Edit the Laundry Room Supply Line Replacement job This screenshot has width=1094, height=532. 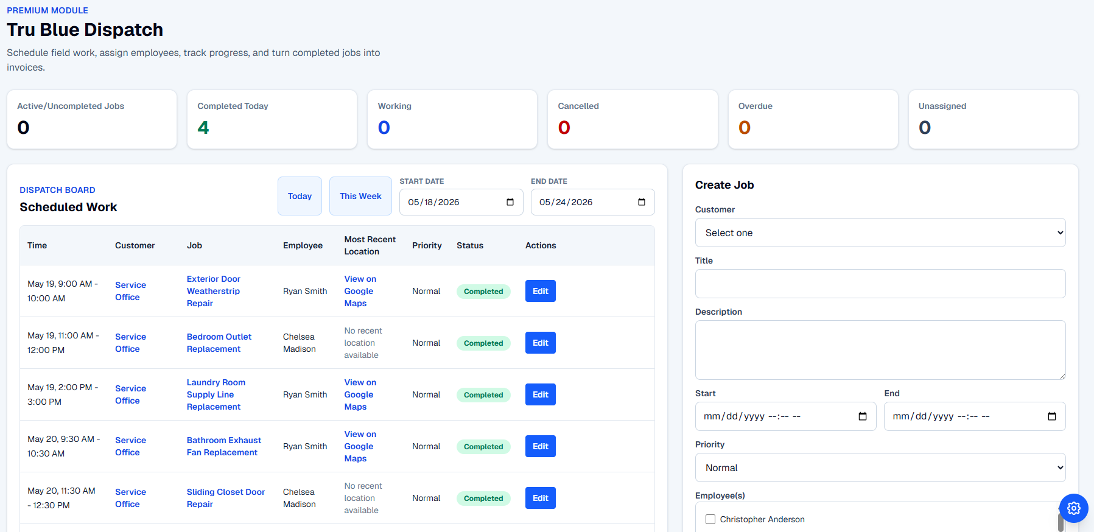tap(541, 394)
